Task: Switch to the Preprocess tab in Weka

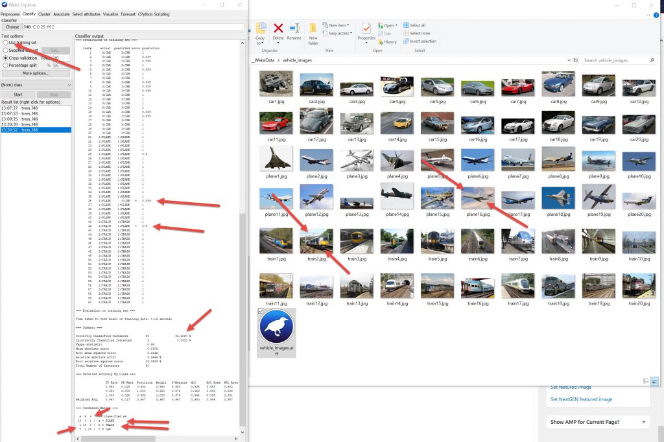Action: tap(10, 14)
